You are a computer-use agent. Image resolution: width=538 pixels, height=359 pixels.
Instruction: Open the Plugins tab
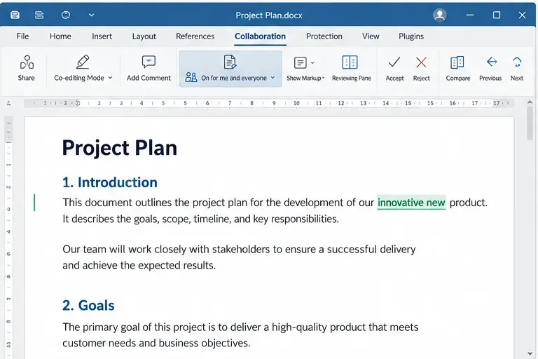(411, 36)
